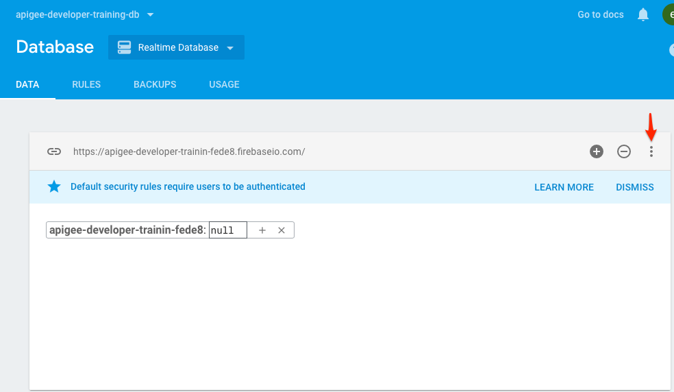The height and width of the screenshot is (392, 674).
Task: Click Go to docs link
Action: point(601,14)
